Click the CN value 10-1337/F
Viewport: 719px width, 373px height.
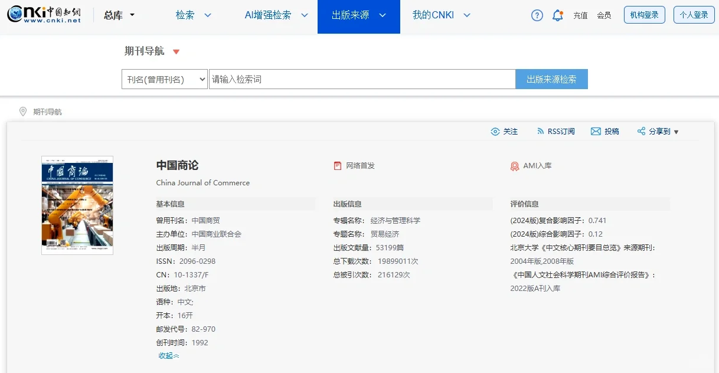(x=191, y=275)
